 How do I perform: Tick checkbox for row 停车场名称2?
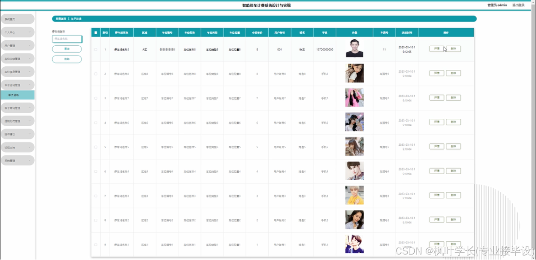[x=96, y=220]
